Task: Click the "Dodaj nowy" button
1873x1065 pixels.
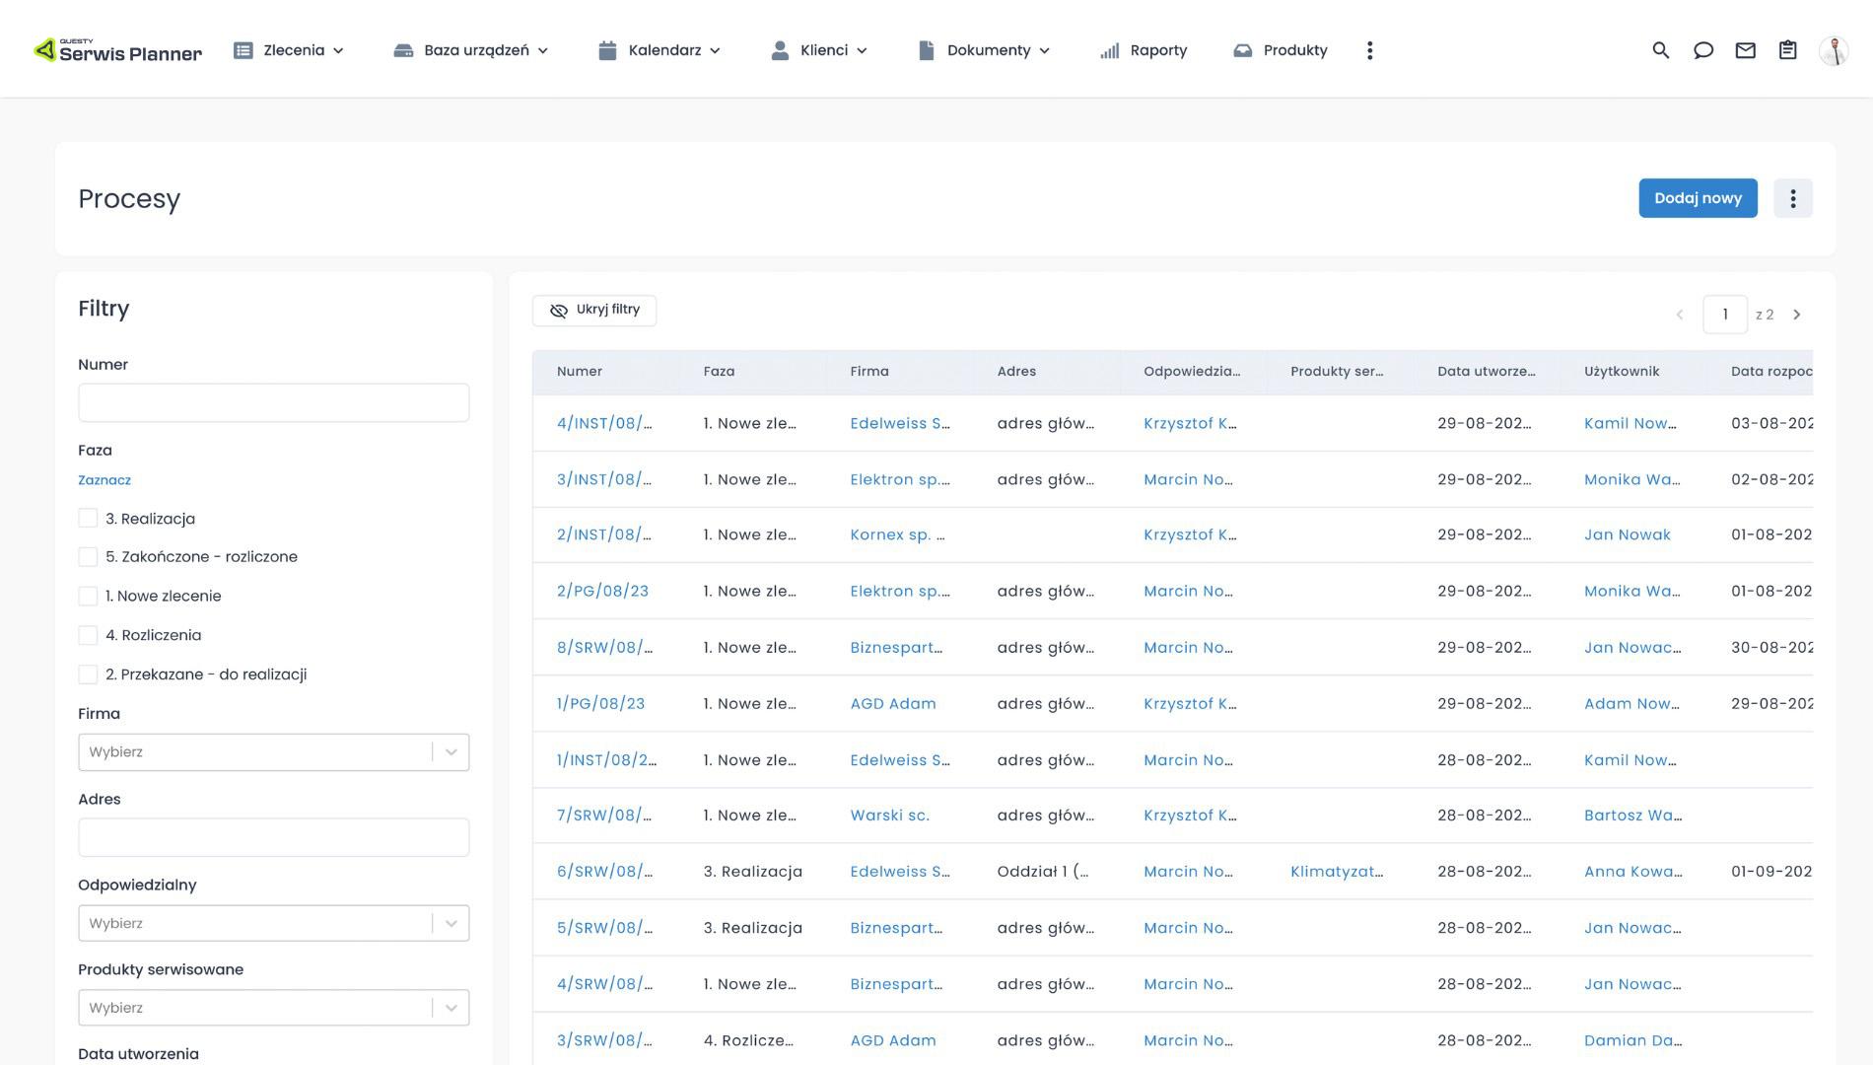Action: tap(1697, 198)
